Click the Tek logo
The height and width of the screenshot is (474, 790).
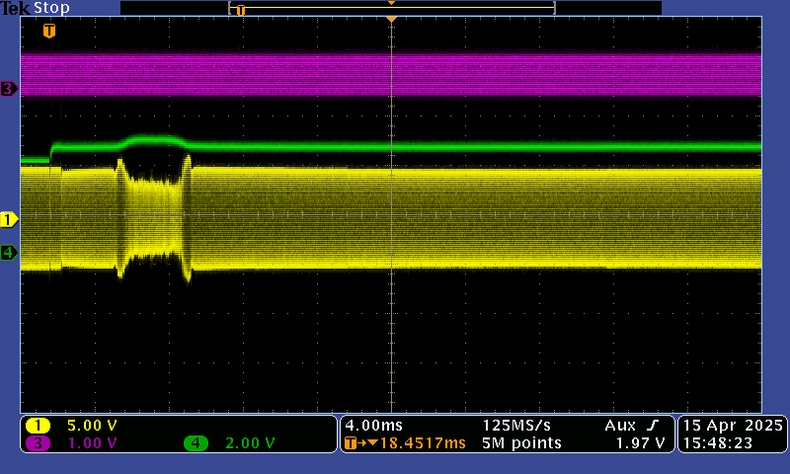[x=15, y=8]
